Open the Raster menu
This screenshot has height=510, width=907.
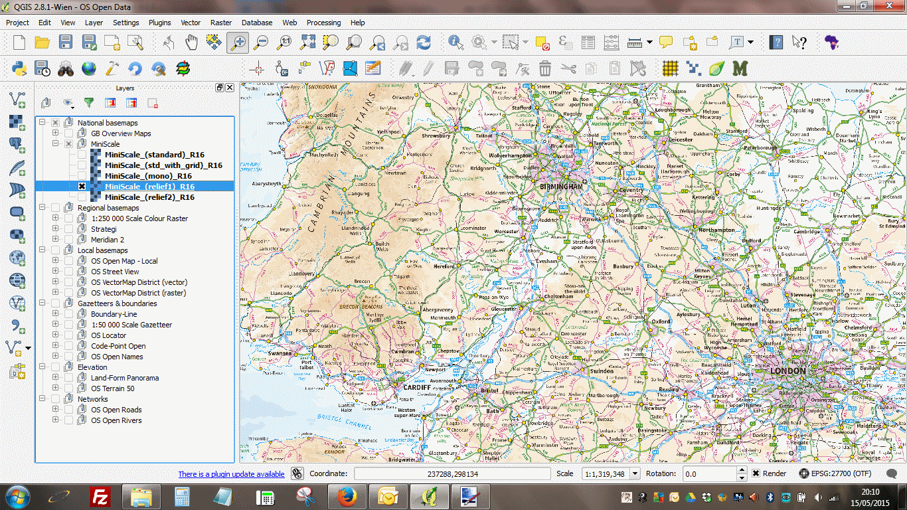[221, 23]
